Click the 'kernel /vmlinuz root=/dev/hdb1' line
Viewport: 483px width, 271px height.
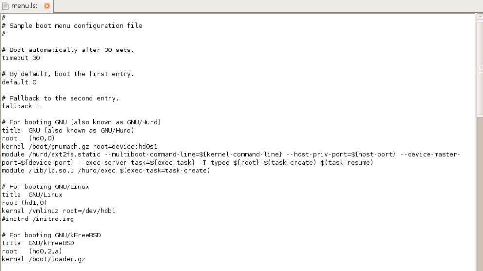59,211
